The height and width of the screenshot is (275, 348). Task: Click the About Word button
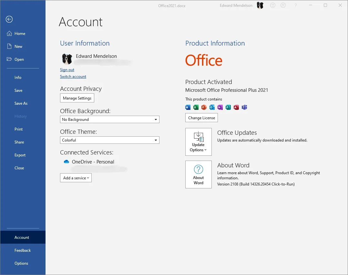click(x=198, y=174)
